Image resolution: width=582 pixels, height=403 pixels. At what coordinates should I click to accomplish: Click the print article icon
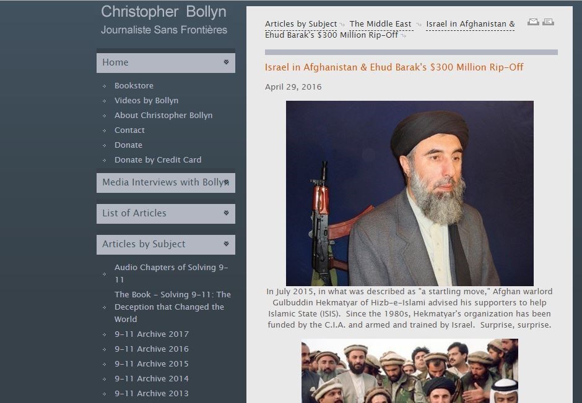pos(548,22)
